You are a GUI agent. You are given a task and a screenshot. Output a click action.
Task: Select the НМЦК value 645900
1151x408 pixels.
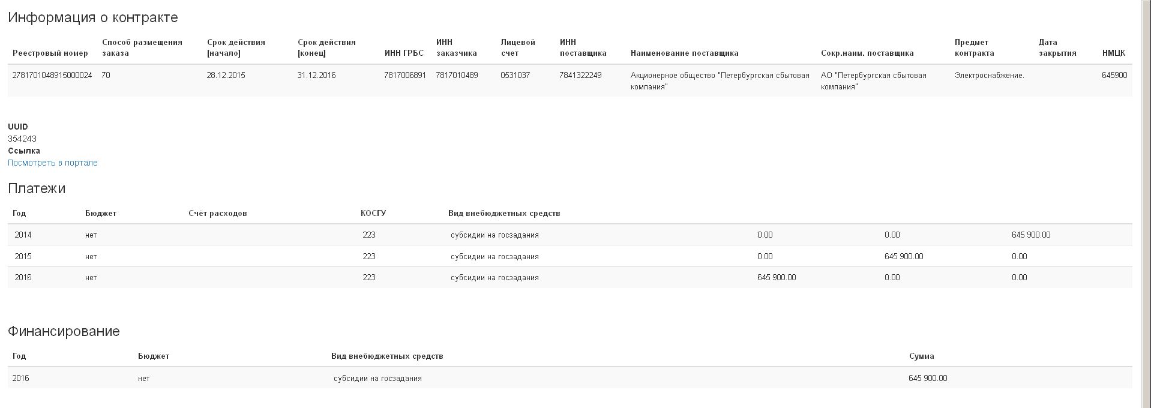tap(1114, 75)
